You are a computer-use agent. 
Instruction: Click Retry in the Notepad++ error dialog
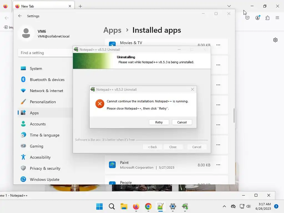[x=159, y=122]
